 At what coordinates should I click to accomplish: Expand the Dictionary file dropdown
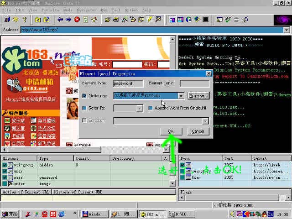coord(181,96)
